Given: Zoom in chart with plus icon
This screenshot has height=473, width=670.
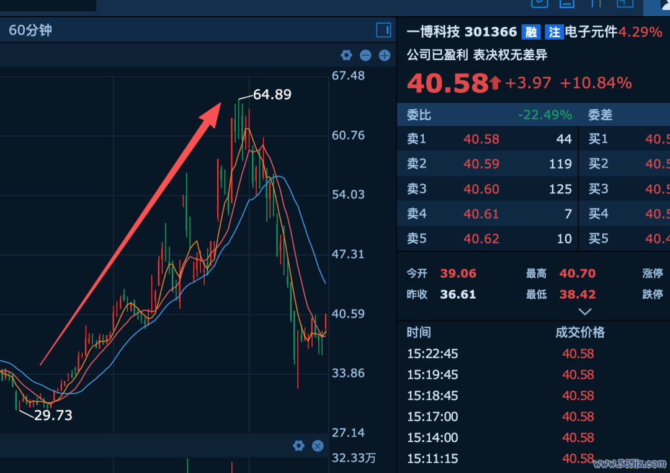Looking at the screenshot, I should coord(385,55).
